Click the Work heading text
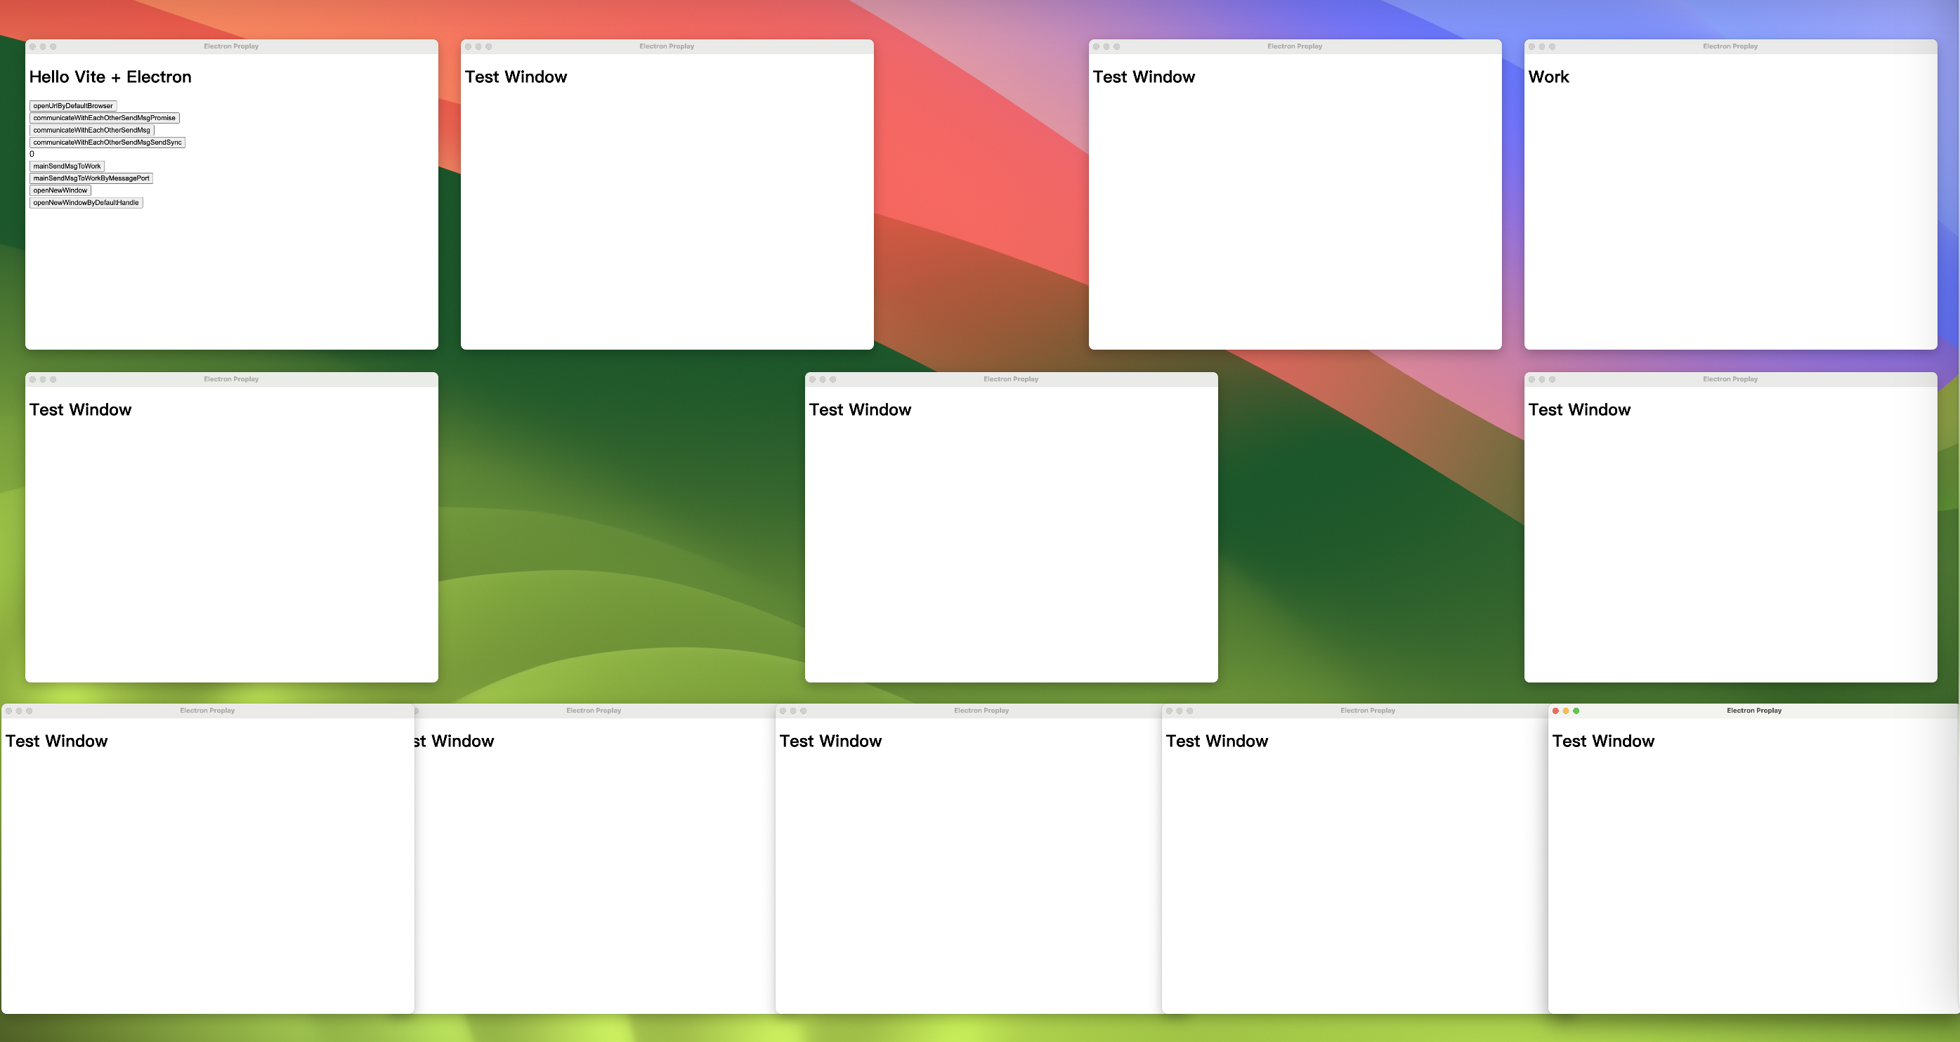1960x1042 pixels. pyautogui.click(x=1548, y=77)
